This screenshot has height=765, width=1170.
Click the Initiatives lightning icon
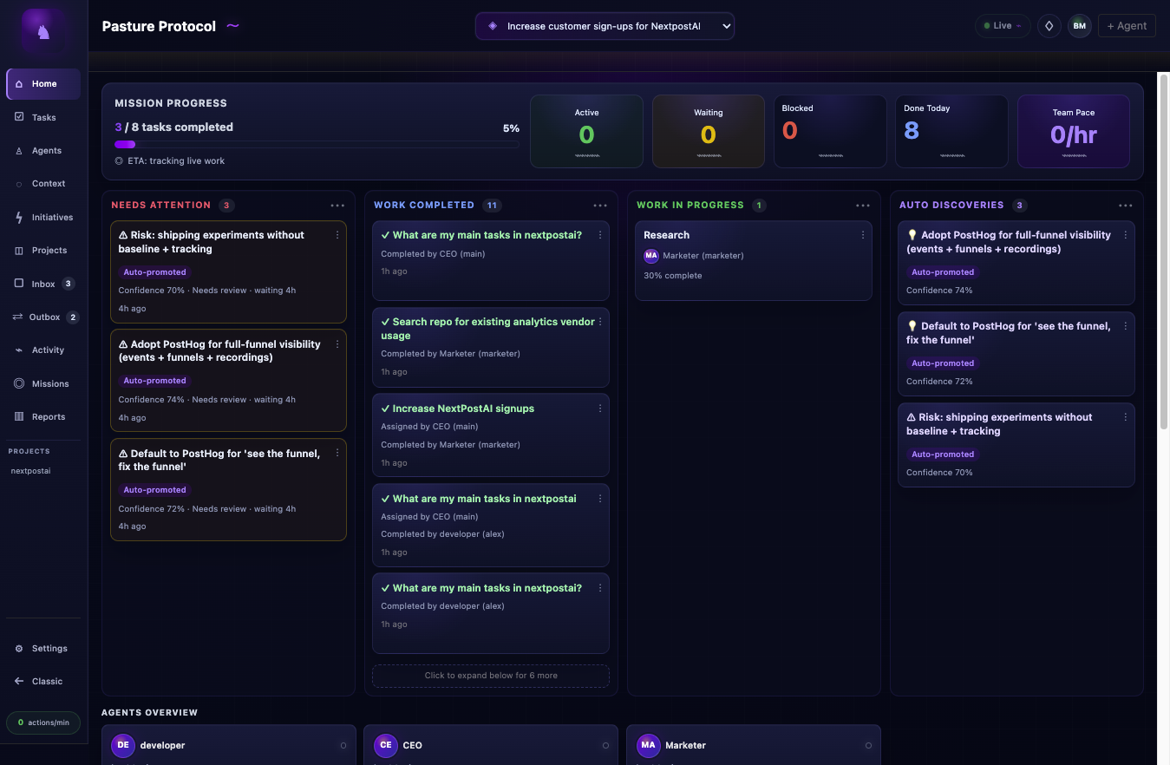19,218
